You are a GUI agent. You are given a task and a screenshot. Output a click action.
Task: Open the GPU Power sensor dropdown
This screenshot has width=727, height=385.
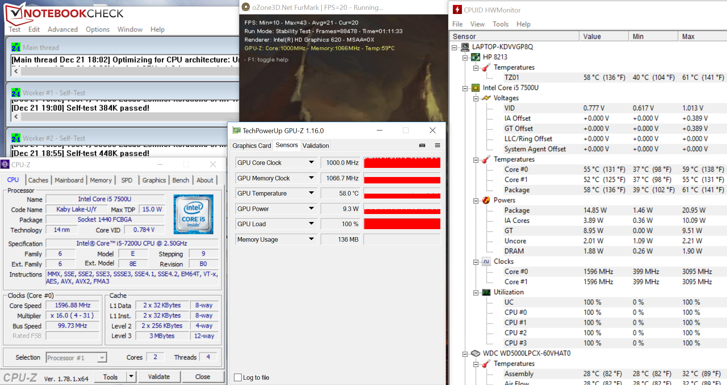(311, 208)
